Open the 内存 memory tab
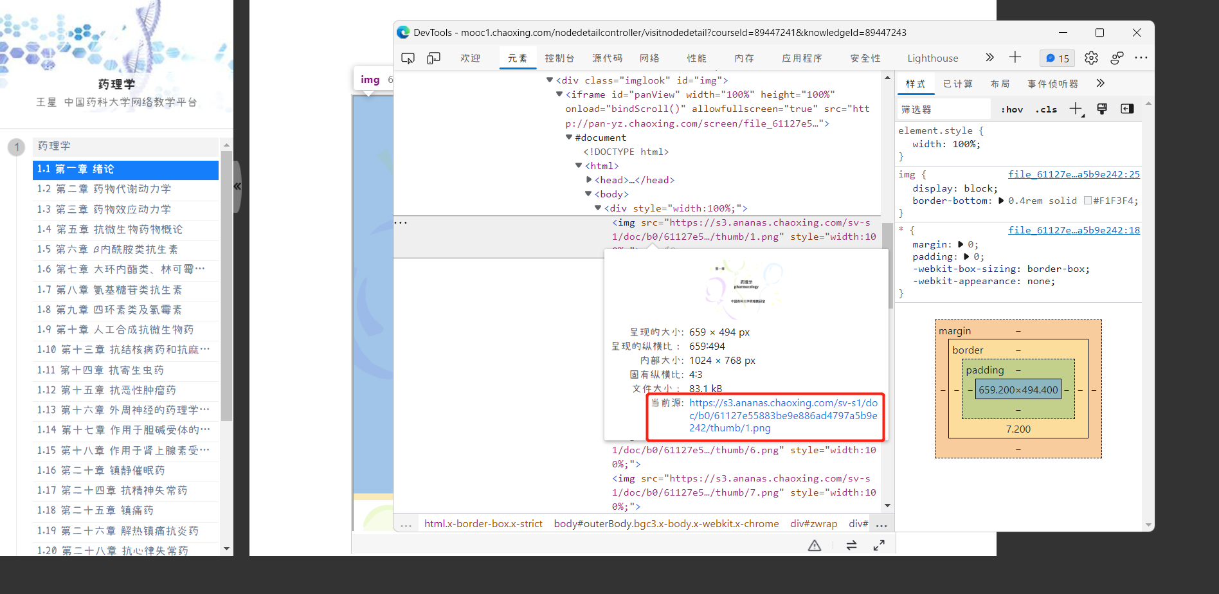 (x=744, y=58)
